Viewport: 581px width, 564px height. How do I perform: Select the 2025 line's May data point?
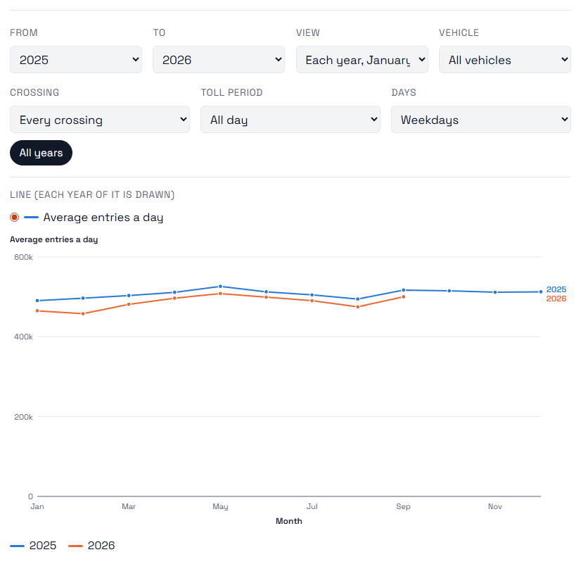pos(220,287)
